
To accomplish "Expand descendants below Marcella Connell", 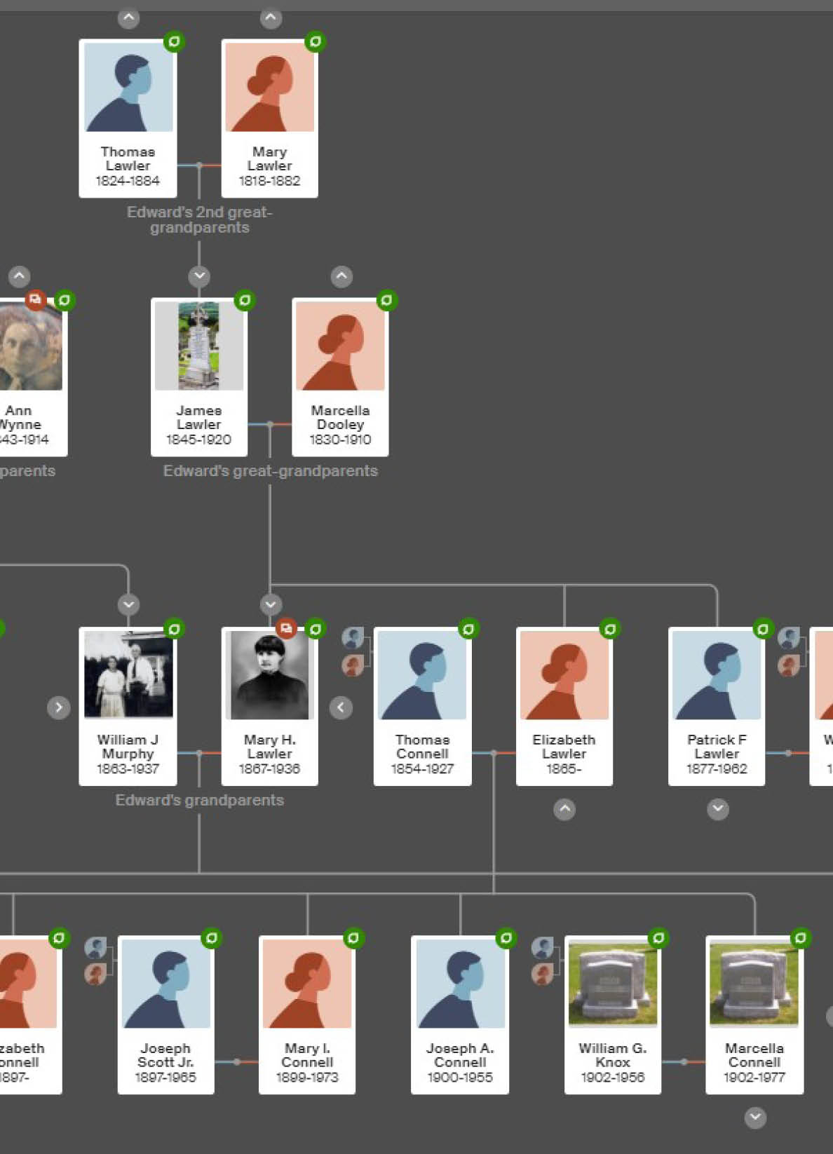I will [755, 1118].
